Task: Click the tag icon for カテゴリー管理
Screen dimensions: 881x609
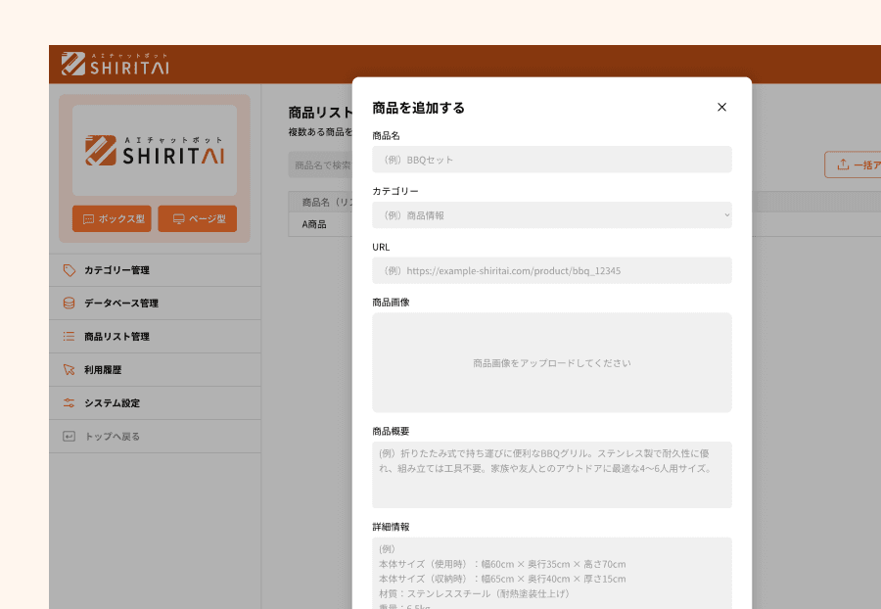Action: (x=70, y=270)
